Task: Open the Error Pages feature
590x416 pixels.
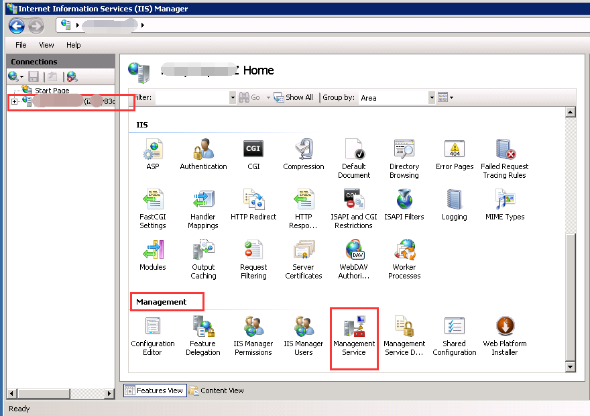Action: 455,154
